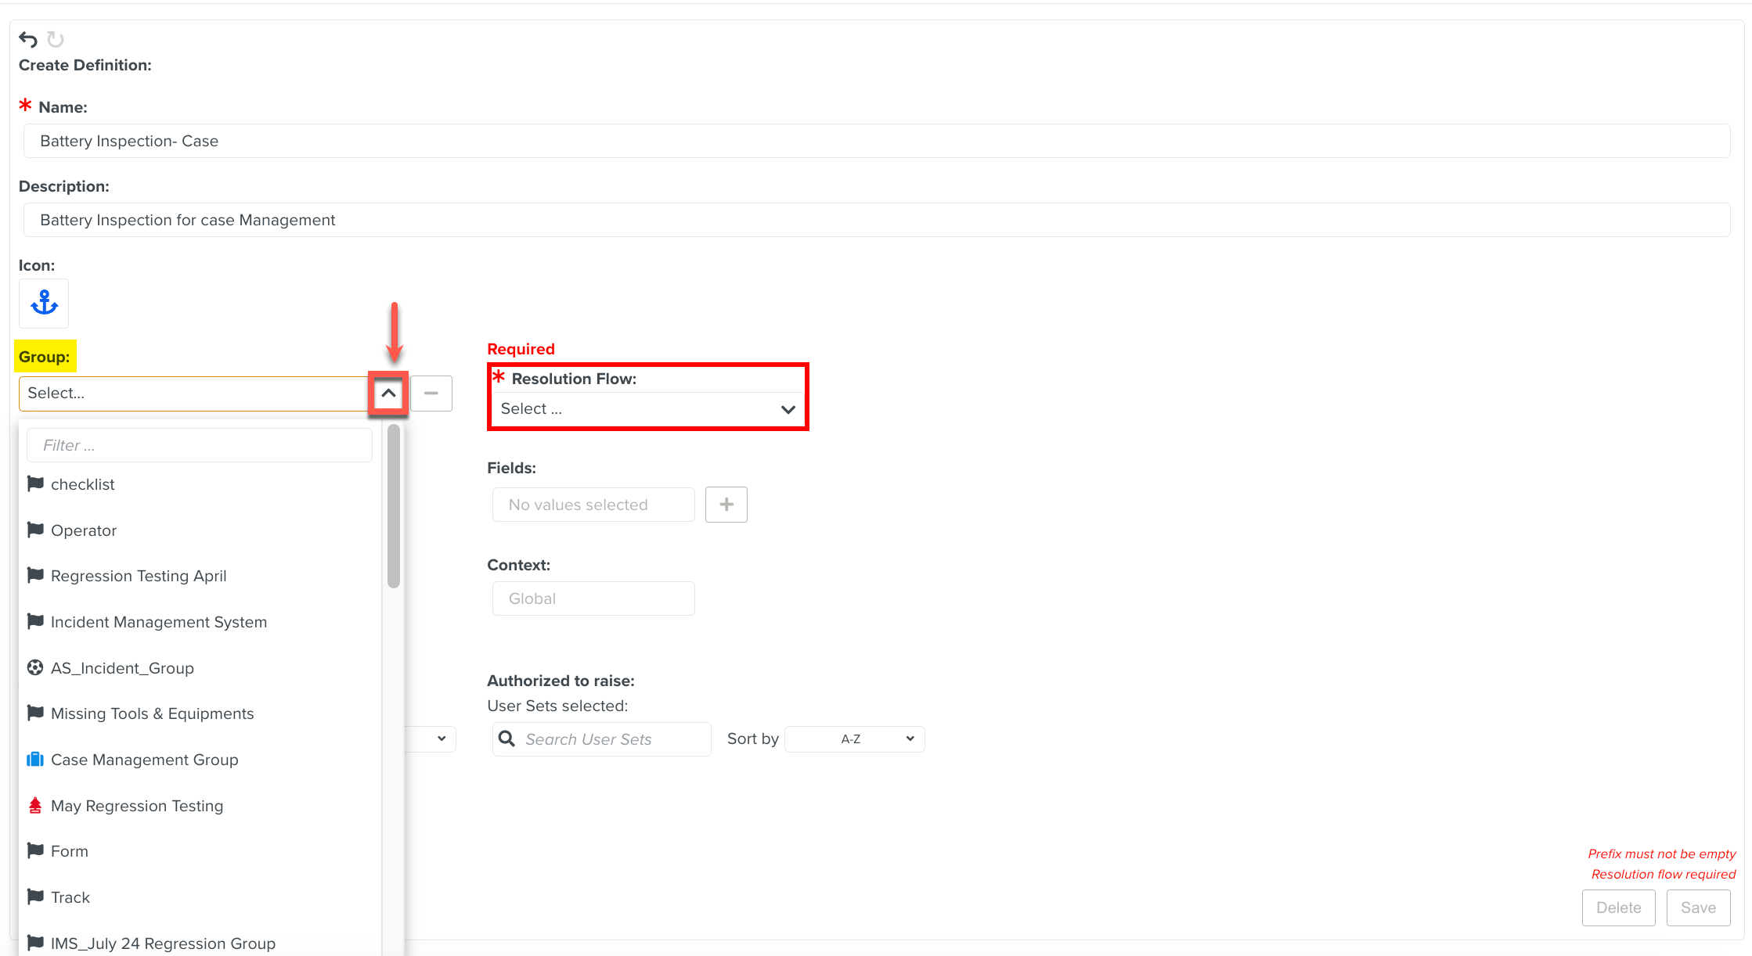Click the undo arrow icon
Viewport: 1752px width, 956px height.
(28, 39)
